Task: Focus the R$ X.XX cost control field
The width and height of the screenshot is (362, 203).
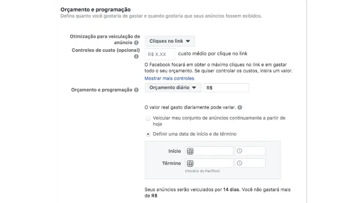Action: 160,55
